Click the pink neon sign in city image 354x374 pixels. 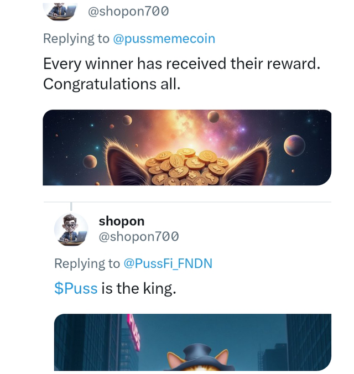click(133, 331)
